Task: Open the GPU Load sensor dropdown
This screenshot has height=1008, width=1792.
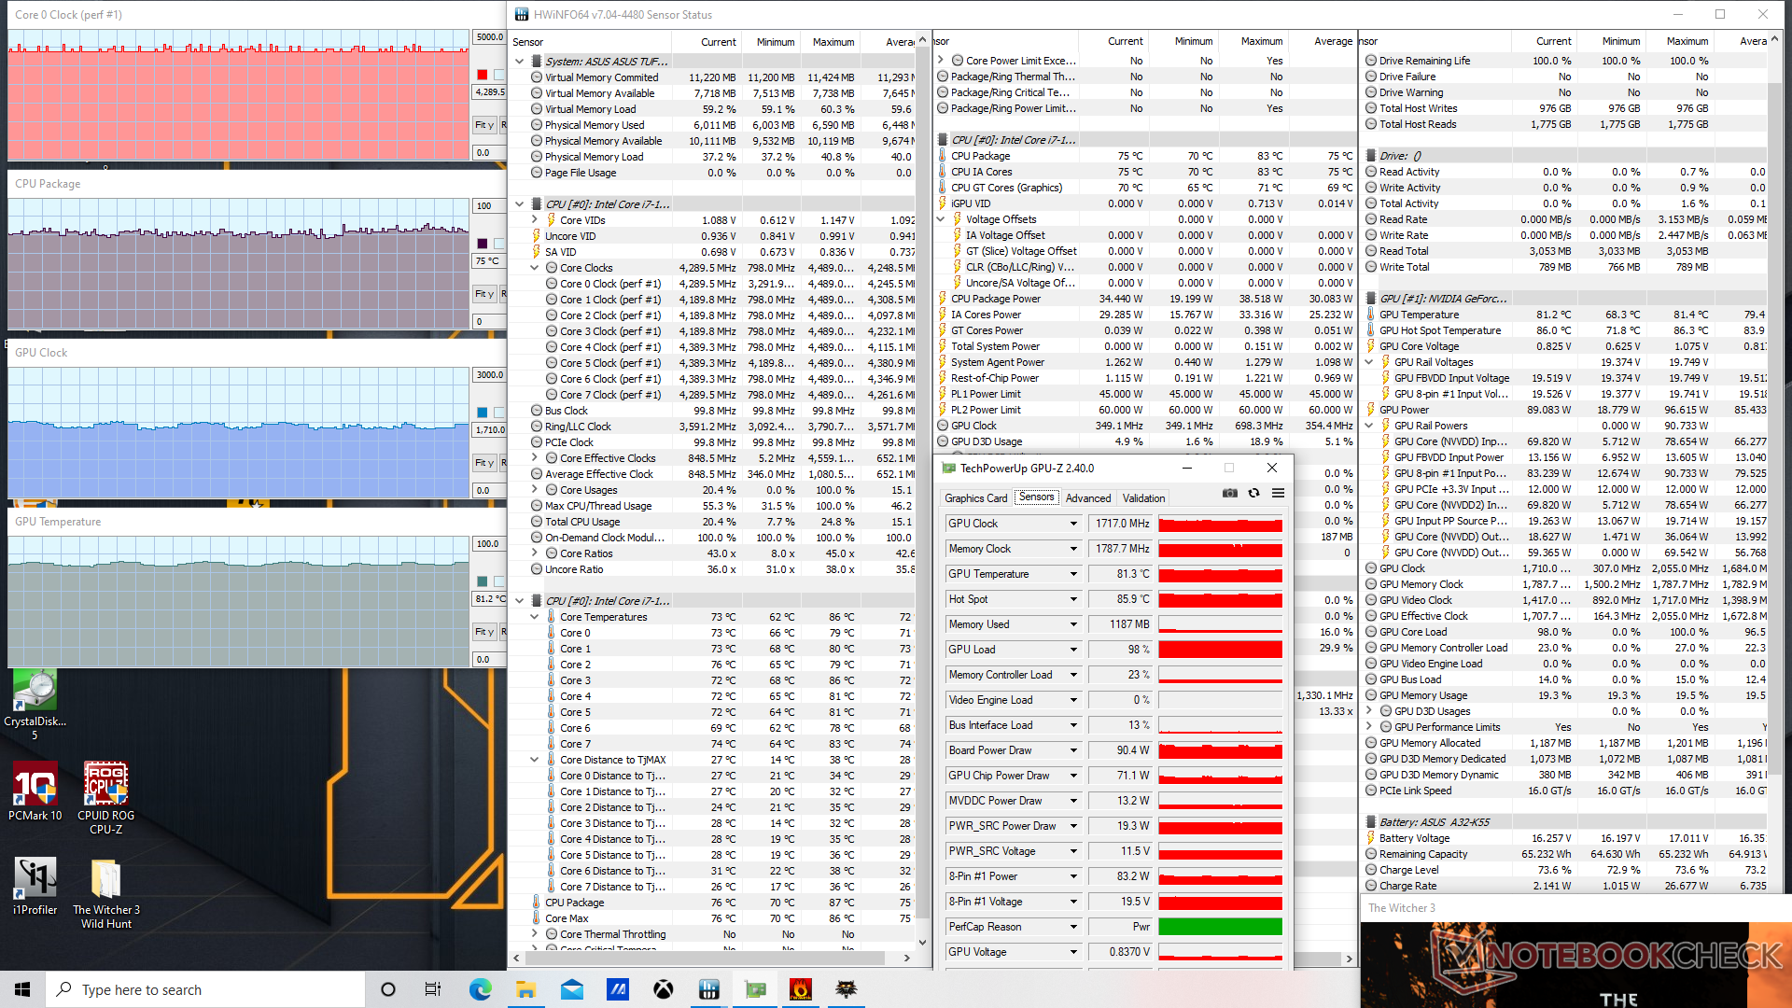Action: (x=1073, y=650)
